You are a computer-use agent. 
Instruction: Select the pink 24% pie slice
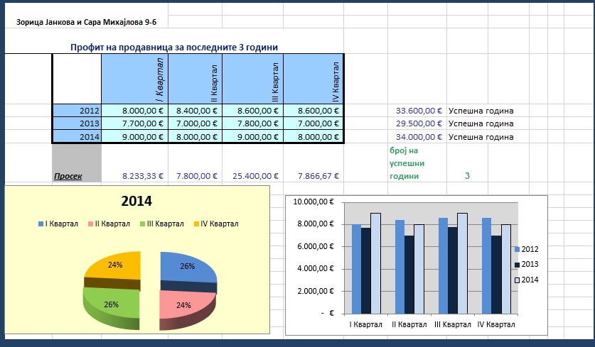184,307
